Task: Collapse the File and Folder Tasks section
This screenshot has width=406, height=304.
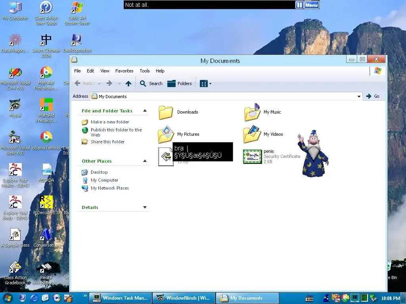Action: pos(145,111)
